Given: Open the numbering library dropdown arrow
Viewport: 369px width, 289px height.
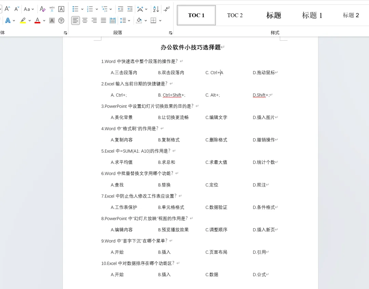Looking at the screenshot, I should tap(97, 9).
